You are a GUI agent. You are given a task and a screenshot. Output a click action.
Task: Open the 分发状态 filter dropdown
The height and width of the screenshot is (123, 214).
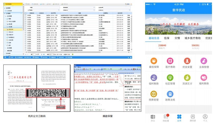point(117,10)
